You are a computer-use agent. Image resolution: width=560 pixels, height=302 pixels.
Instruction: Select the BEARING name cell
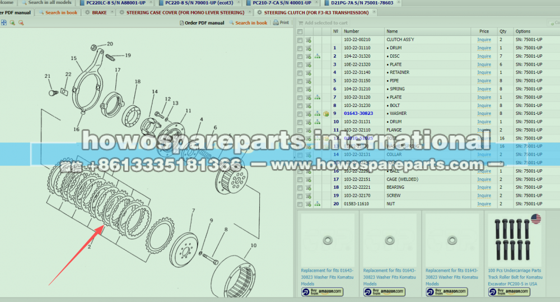click(x=395, y=188)
